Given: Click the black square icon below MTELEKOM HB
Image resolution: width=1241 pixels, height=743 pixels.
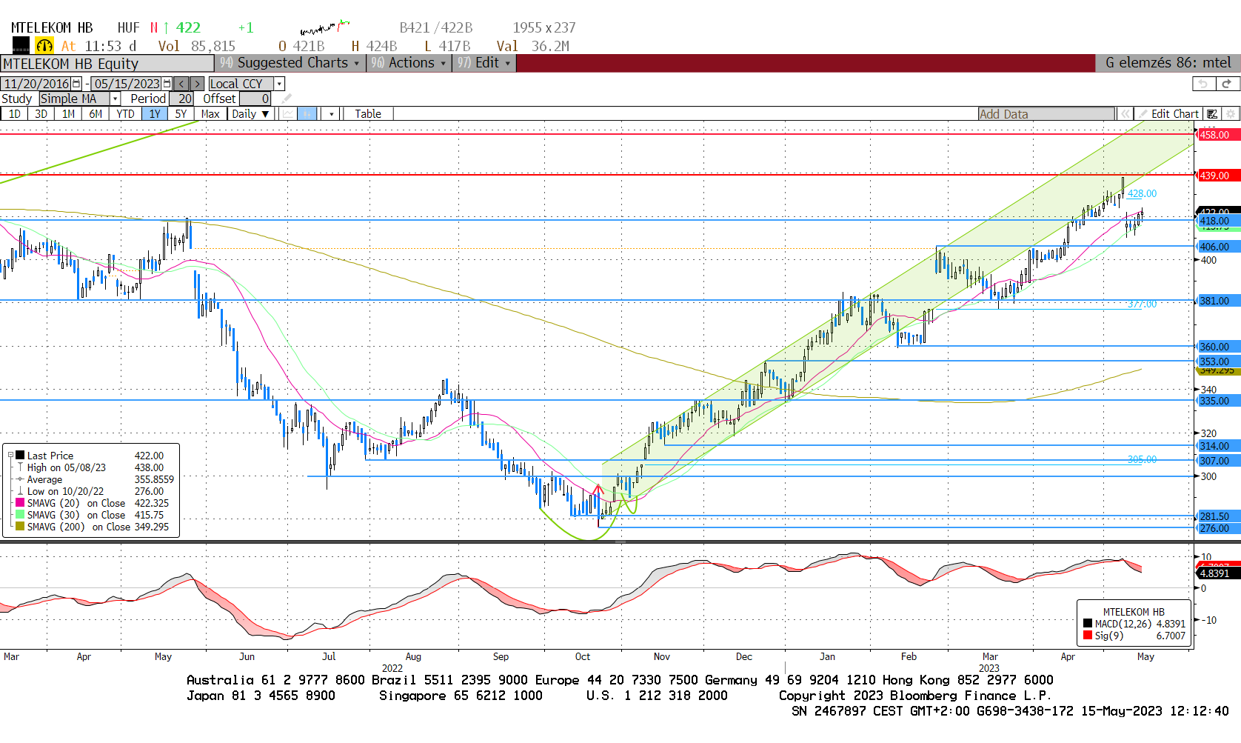Looking at the screenshot, I should point(21,46).
